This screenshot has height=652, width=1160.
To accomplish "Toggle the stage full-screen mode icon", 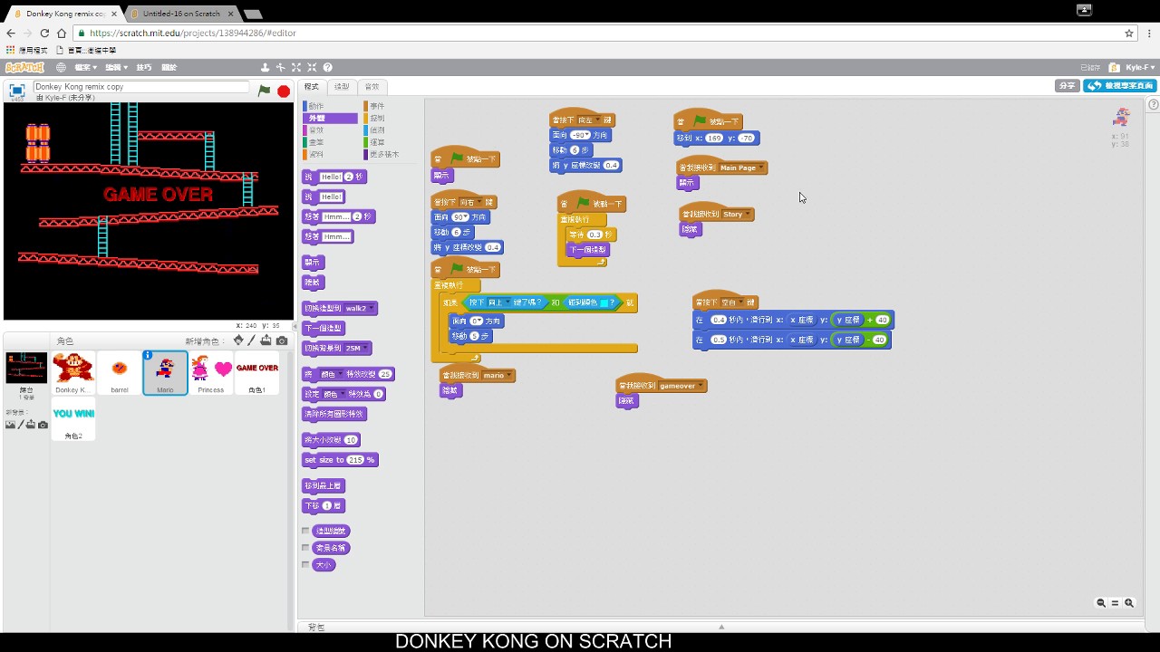I will point(16,91).
